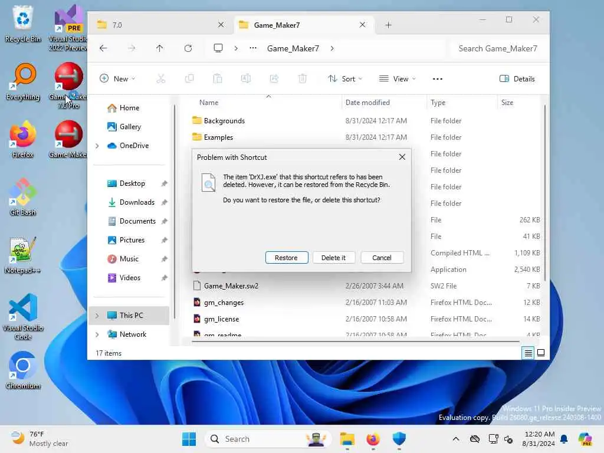Select the Firefox desktop shortcut
This screenshot has height=453, width=604.
[23, 139]
